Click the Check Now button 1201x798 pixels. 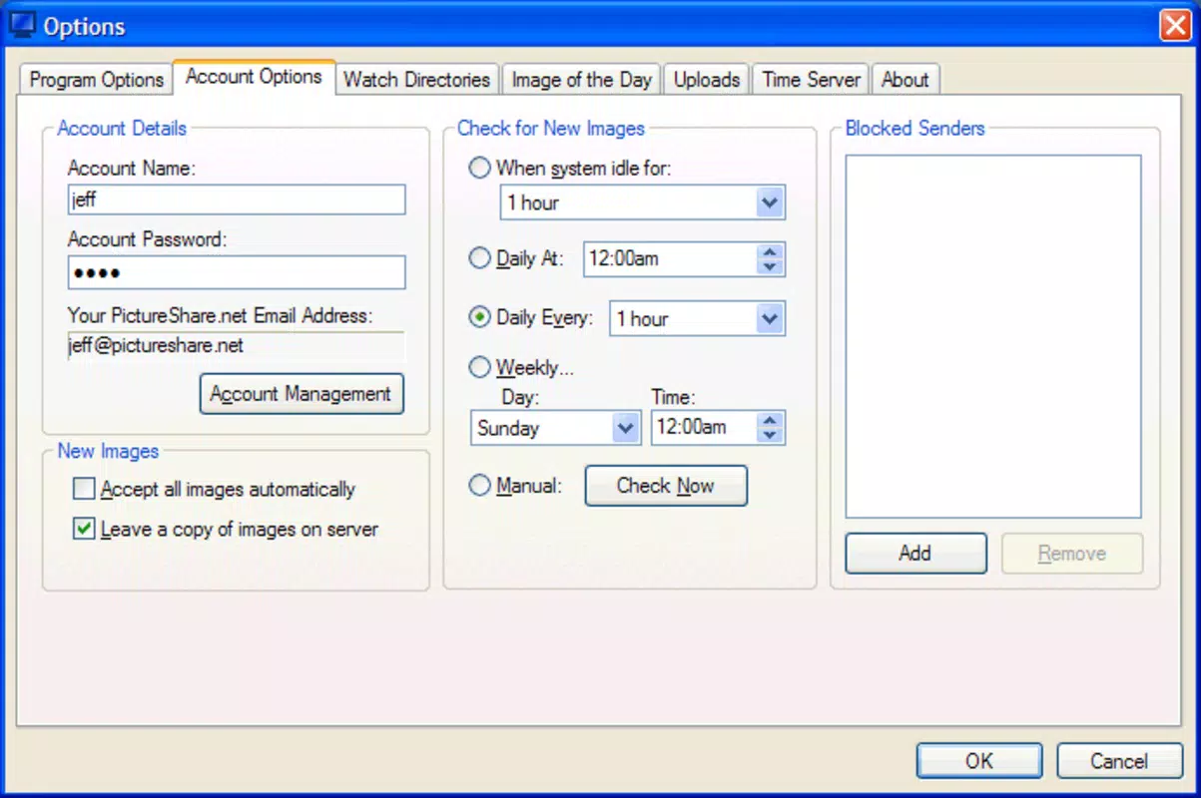666,486
